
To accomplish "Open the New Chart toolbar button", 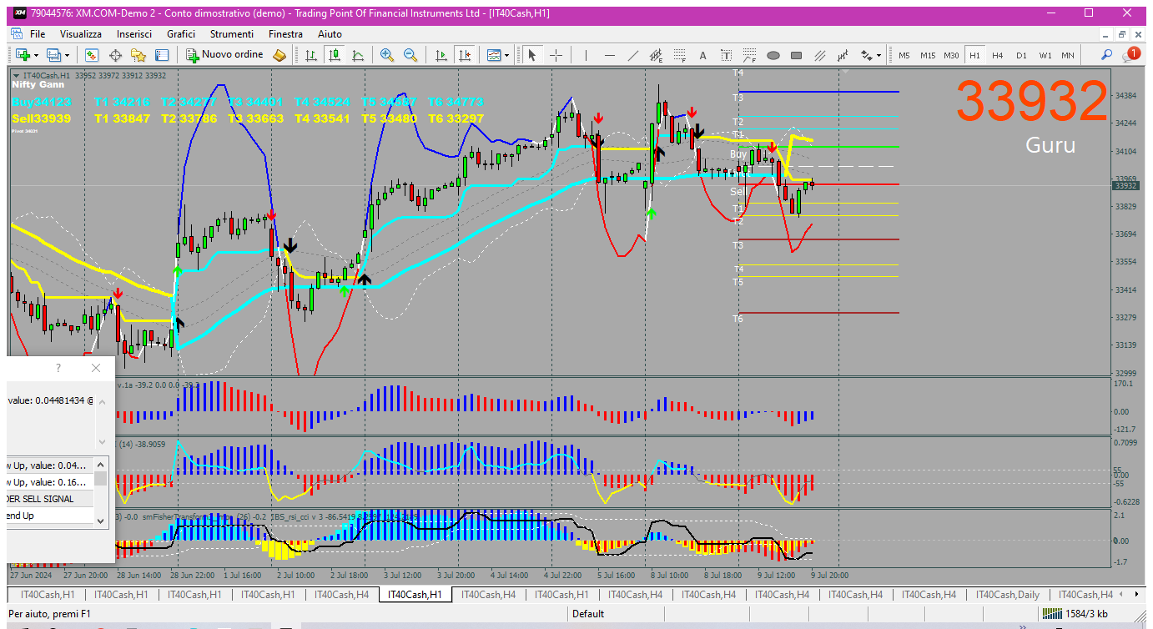I will coord(22,55).
